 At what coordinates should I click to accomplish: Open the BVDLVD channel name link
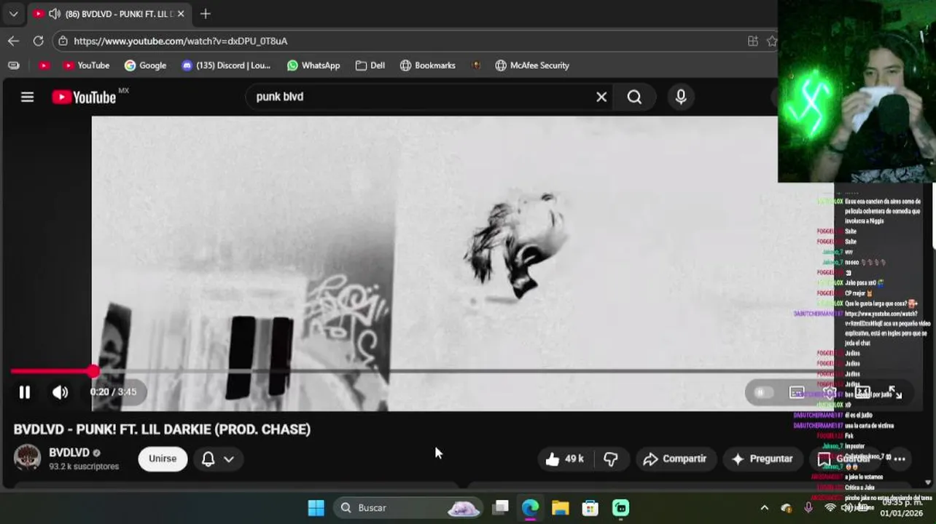click(x=69, y=452)
